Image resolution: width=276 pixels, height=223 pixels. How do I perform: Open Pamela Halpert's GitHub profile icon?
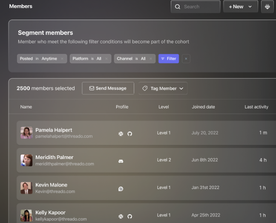(x=130, y=133)
